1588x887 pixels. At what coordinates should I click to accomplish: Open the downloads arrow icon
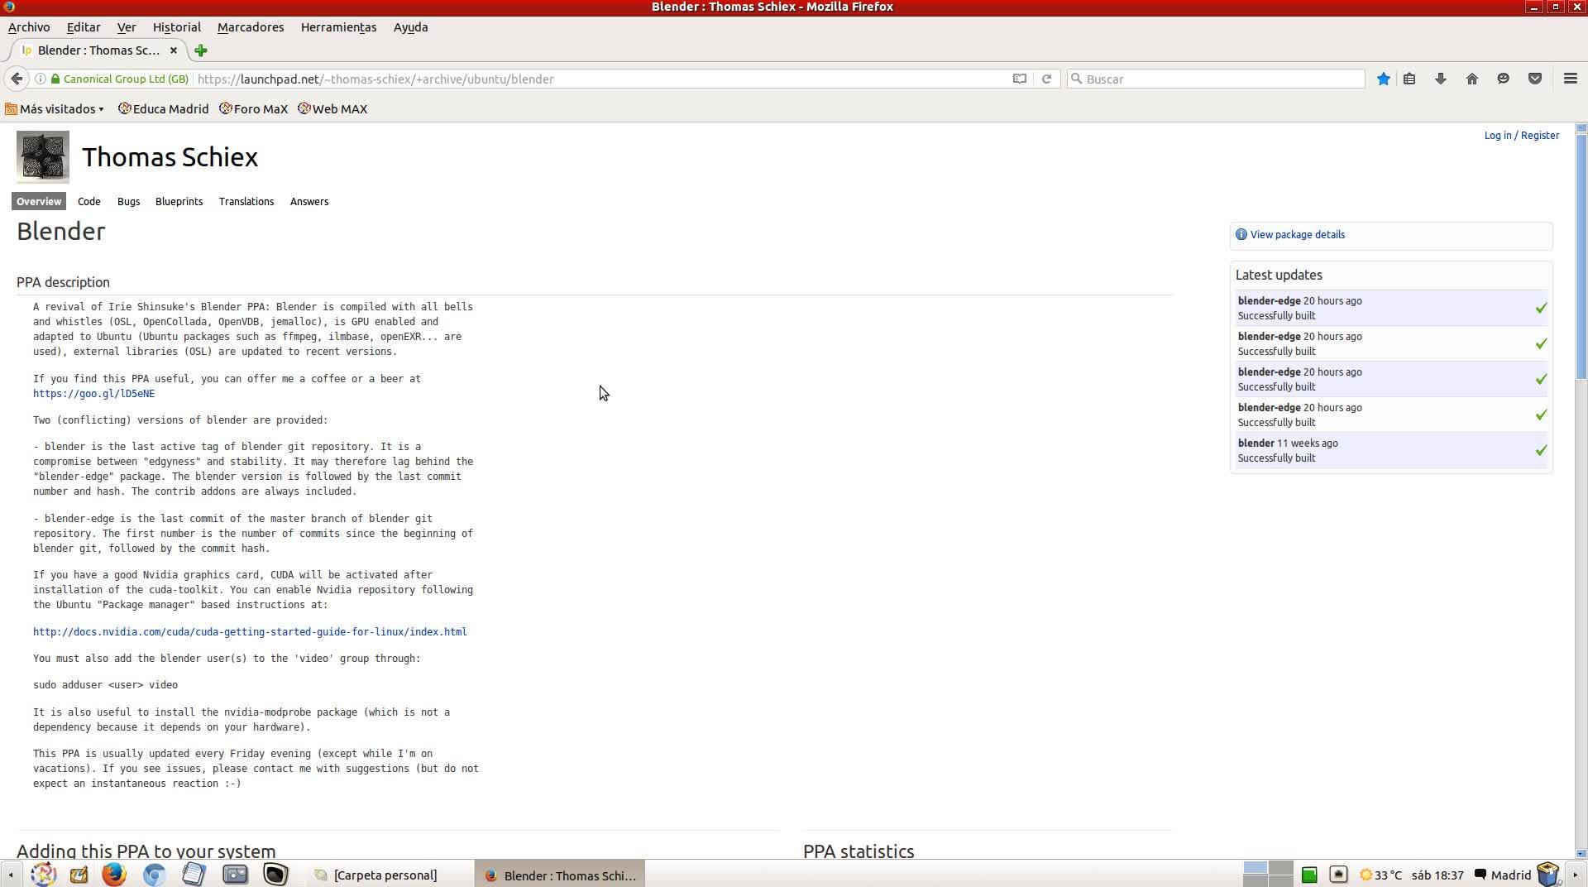pyautogui.click(x=1441, y=79)
